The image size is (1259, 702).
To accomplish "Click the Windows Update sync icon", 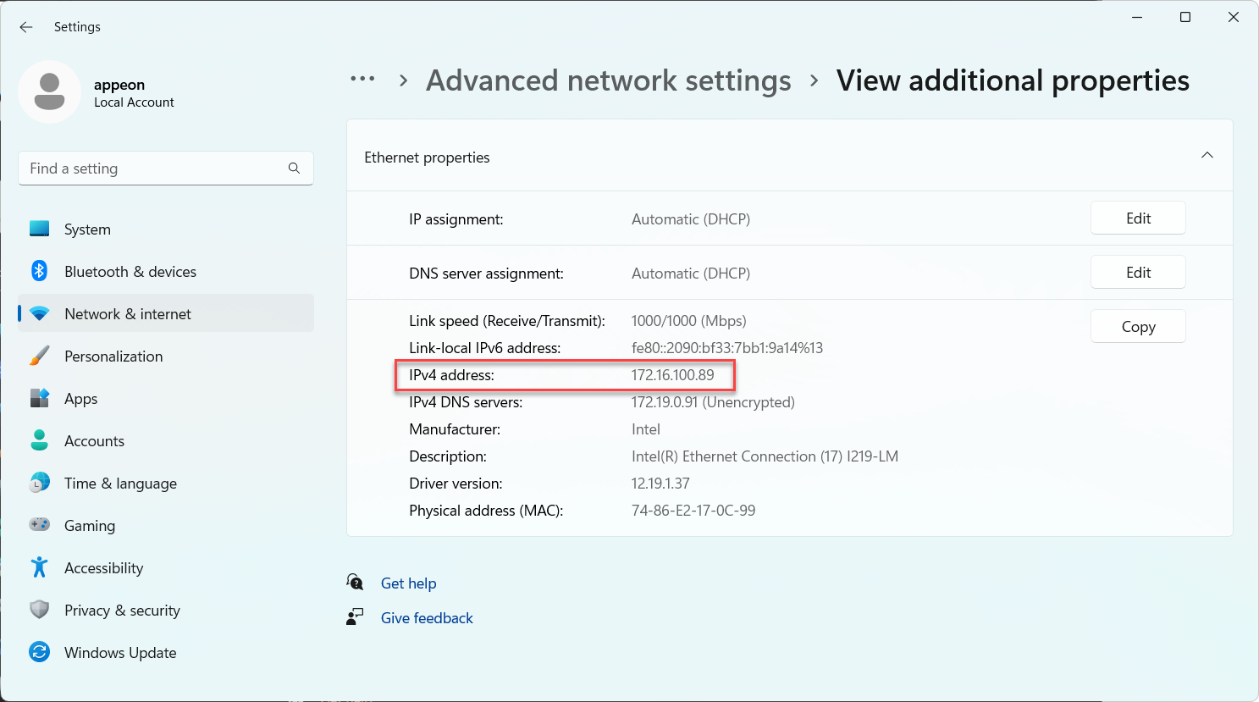I will (39, 652).
